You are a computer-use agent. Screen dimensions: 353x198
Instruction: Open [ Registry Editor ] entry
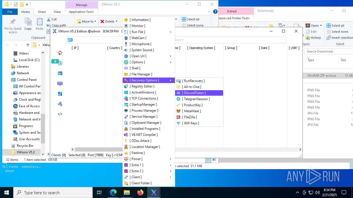tap(149, 86)
